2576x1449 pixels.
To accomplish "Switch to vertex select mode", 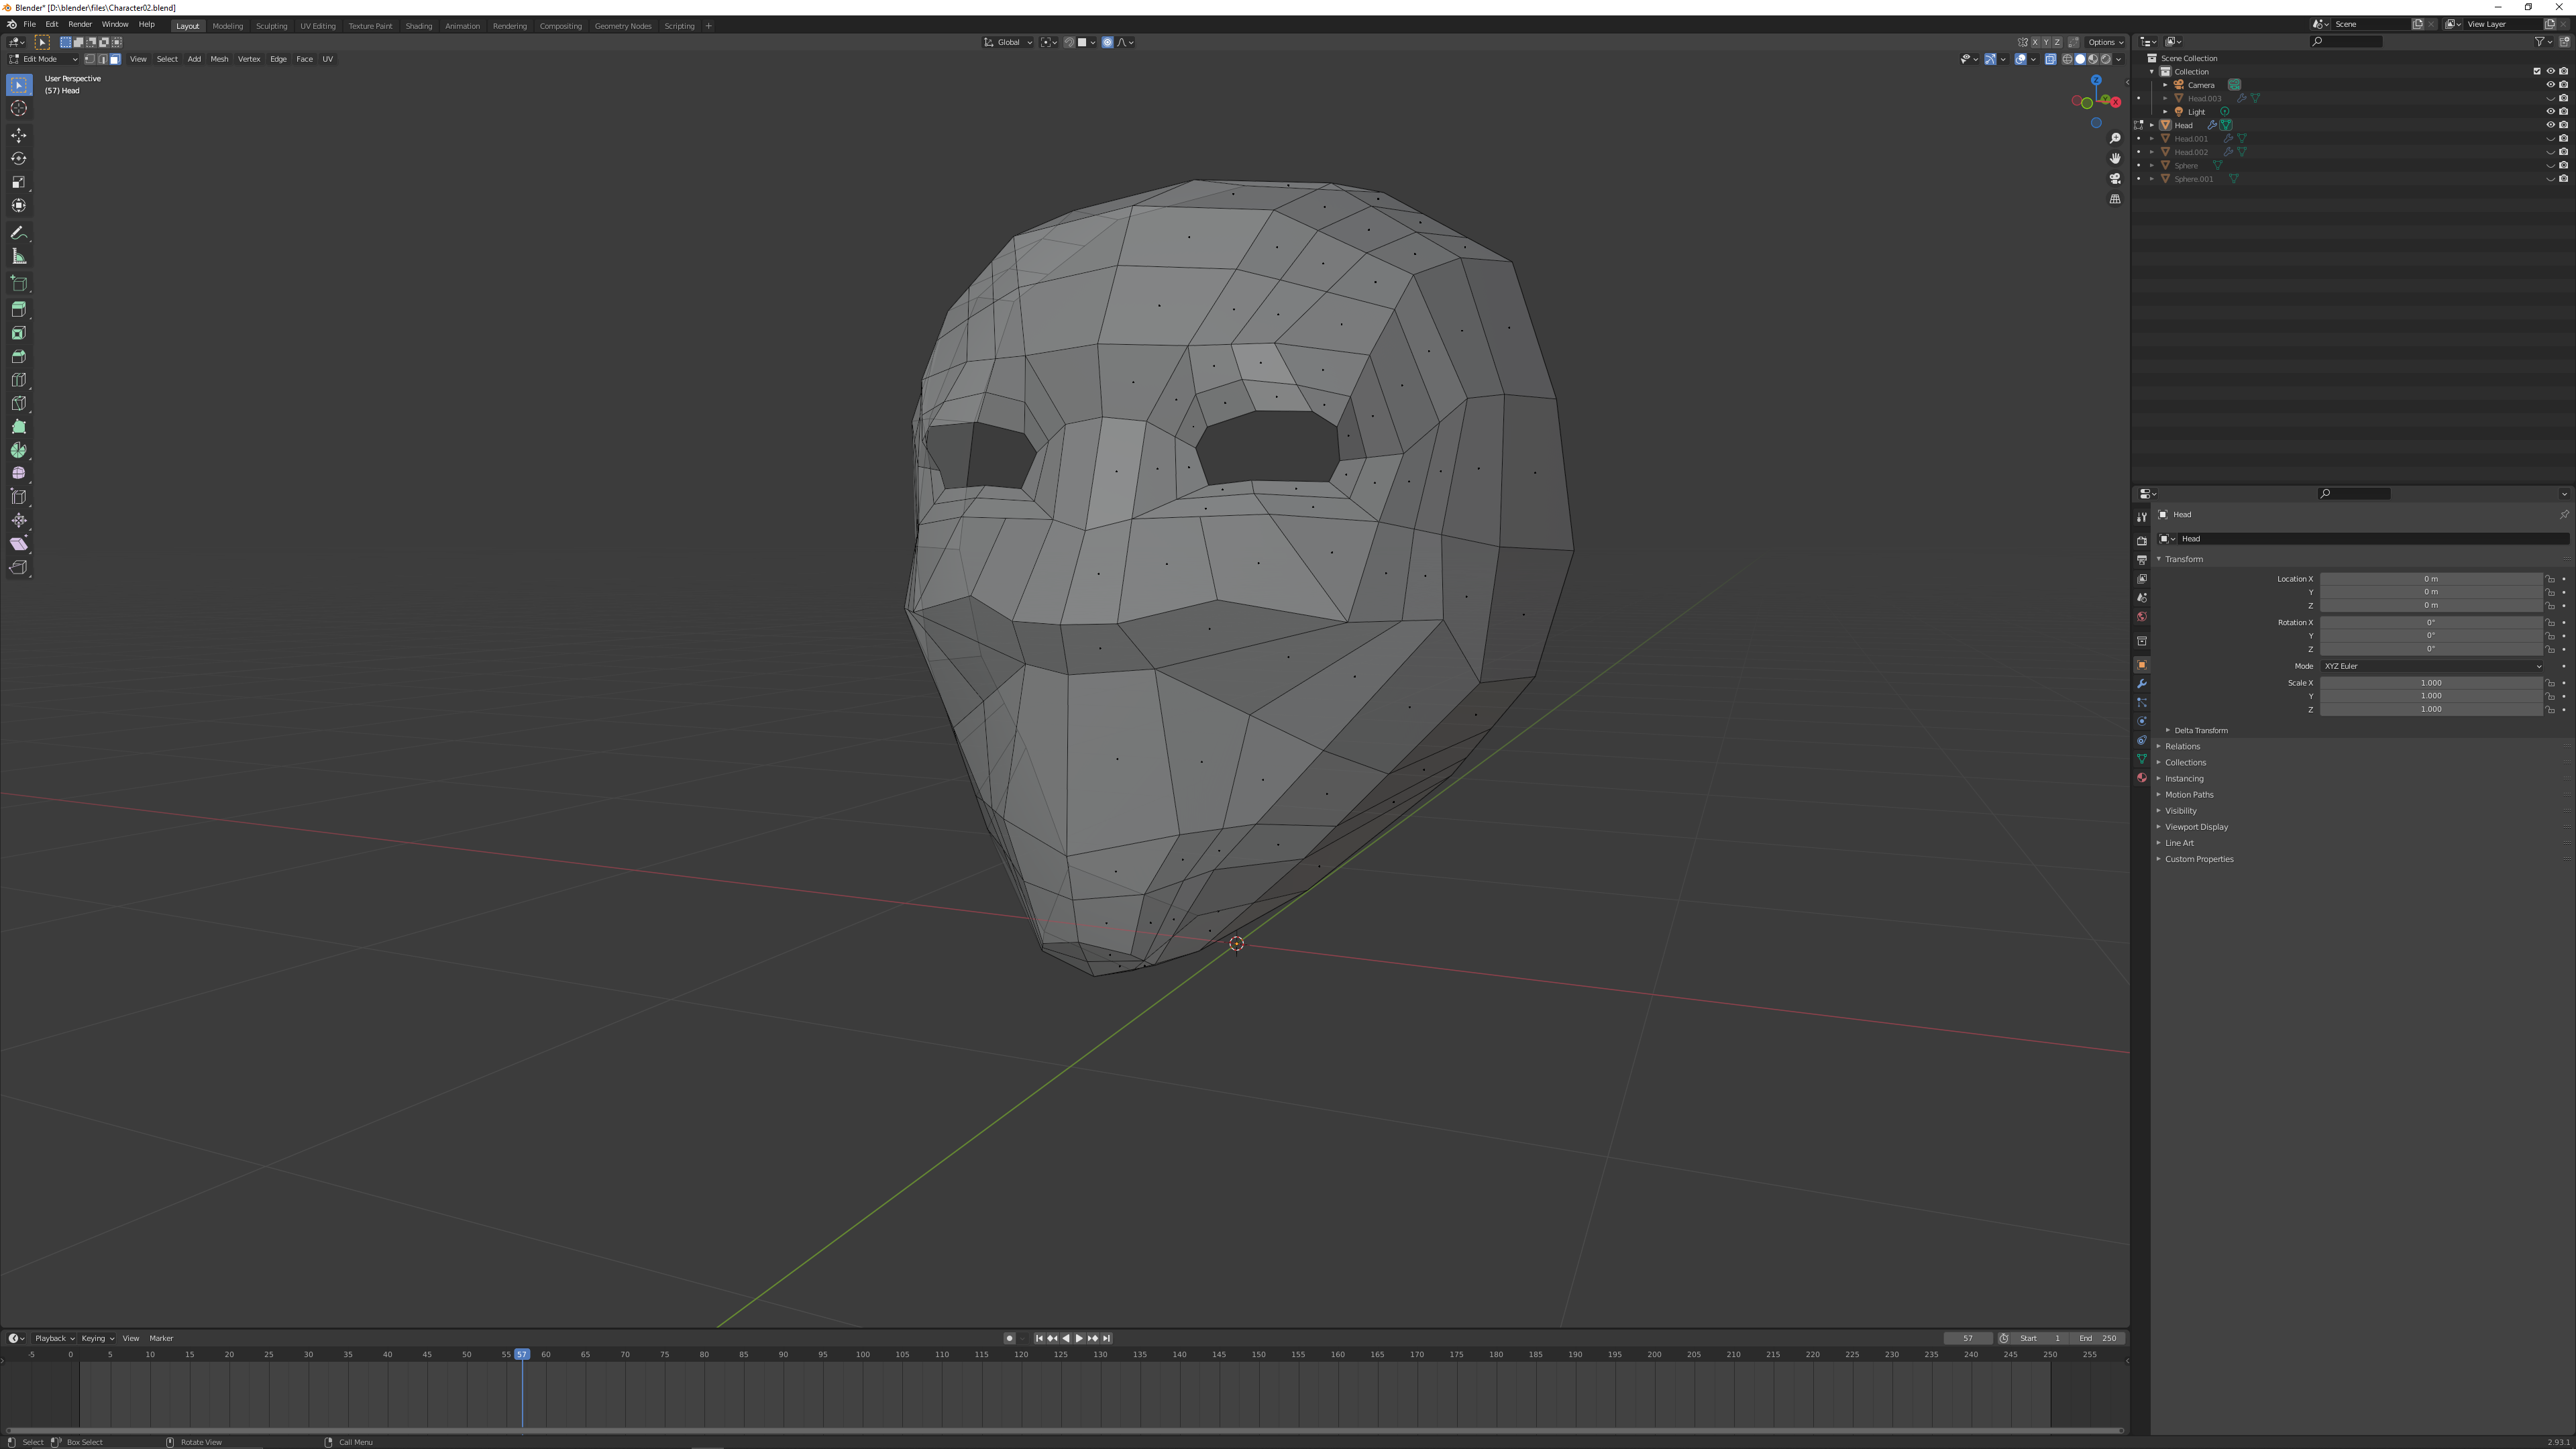I will click(x=90, y=59).
